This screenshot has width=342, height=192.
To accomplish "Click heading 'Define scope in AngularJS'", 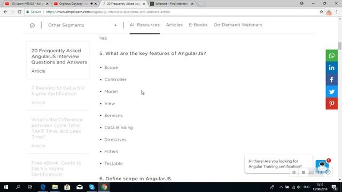I will [x=136, y=179].
